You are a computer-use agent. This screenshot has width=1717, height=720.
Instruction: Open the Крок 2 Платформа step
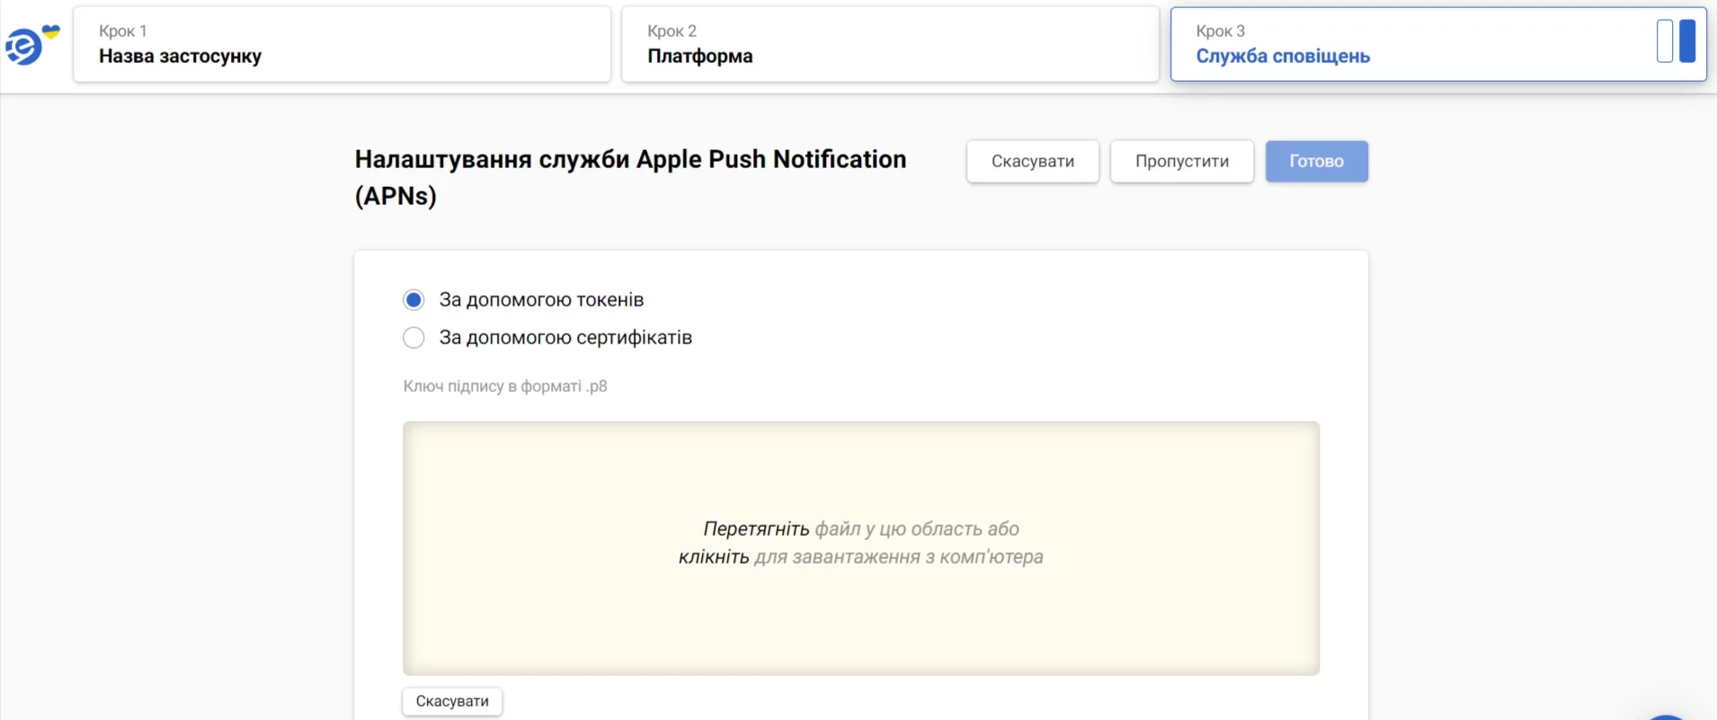(890, 44)
